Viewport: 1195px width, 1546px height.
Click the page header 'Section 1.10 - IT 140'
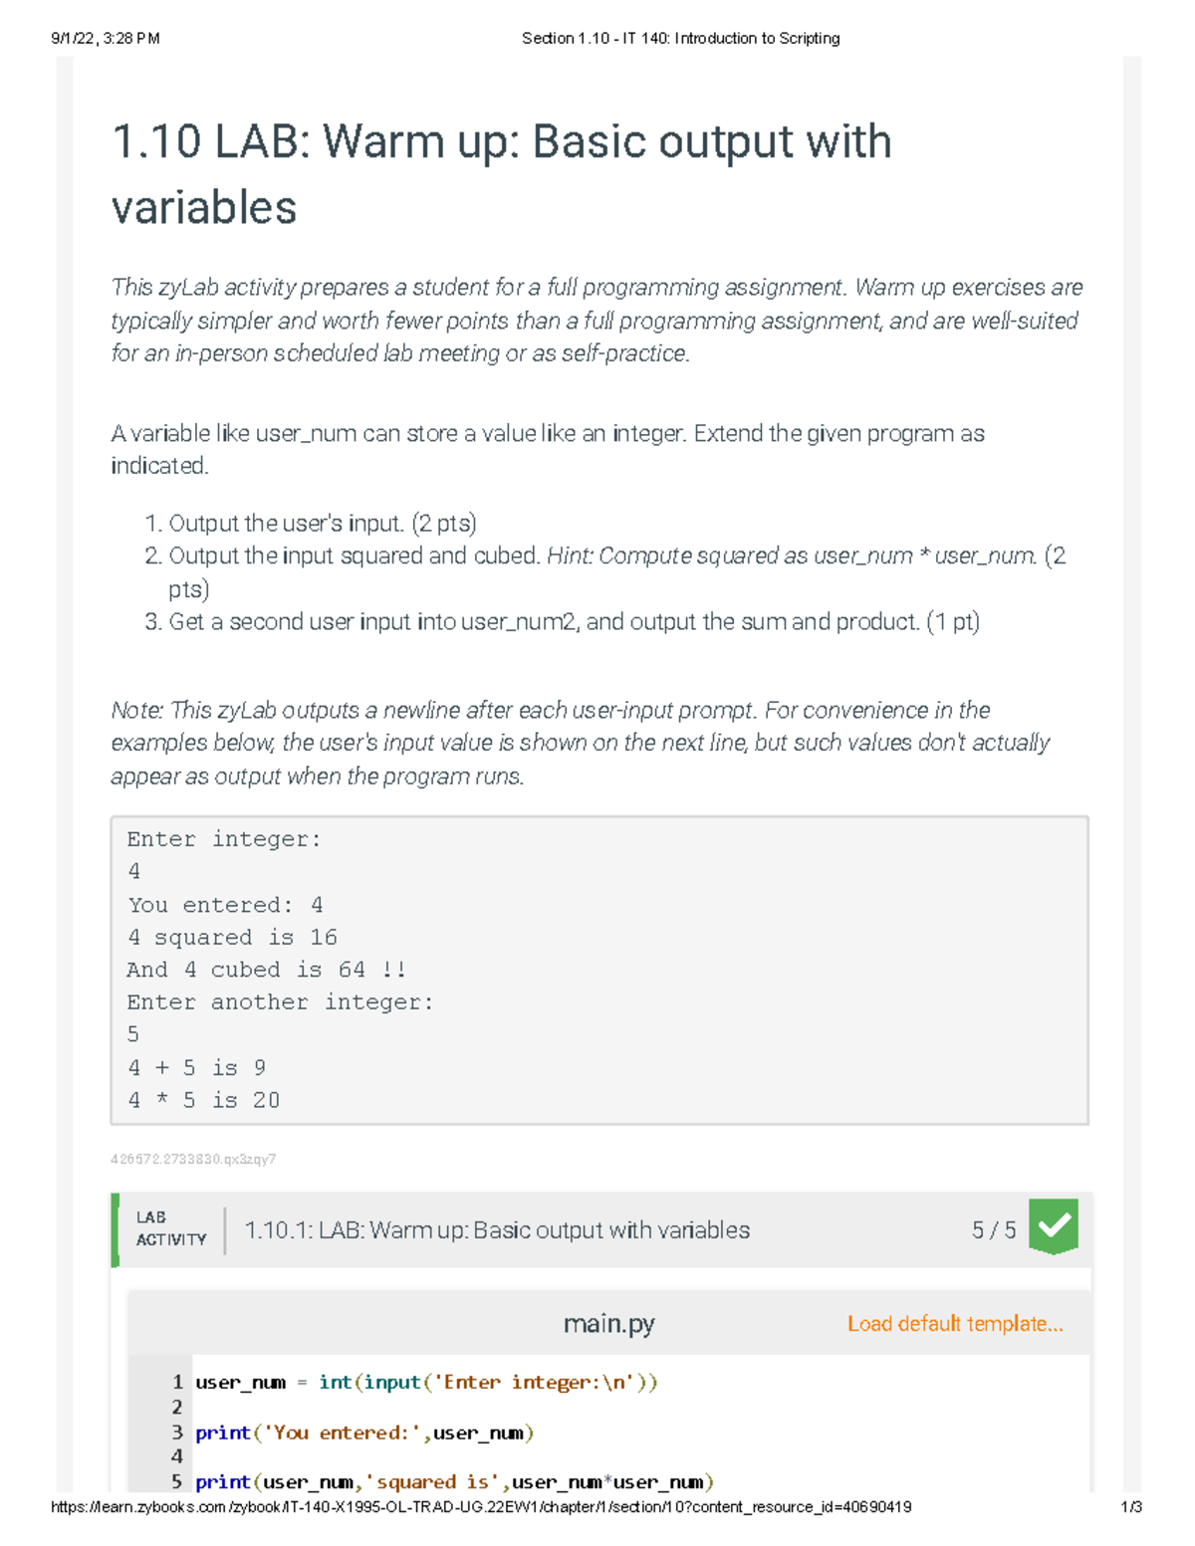[680, 39]
